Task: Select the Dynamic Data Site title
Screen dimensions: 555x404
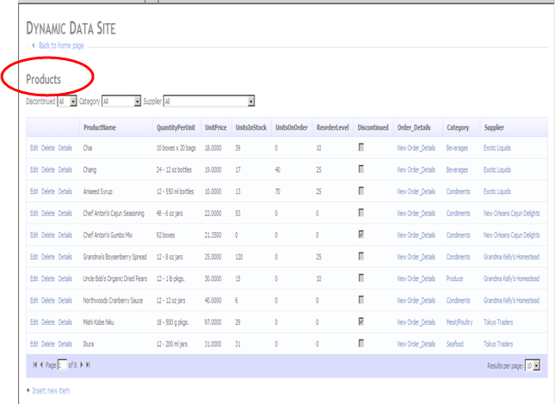Action: [x=71, y=28]
